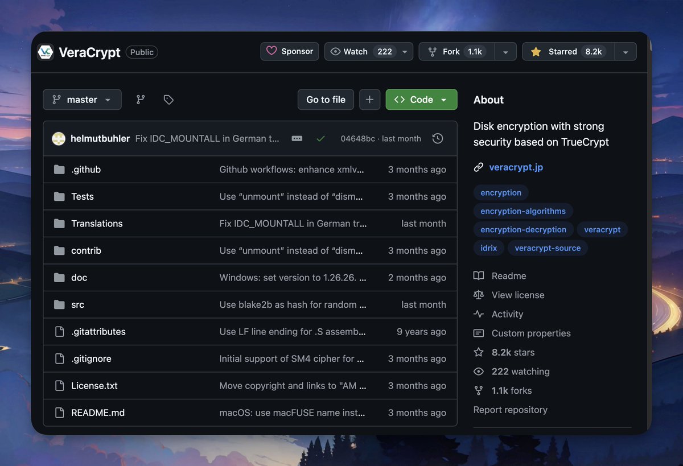
Task: Open helmutbuhler's profile link
Action: coord(100,138)
